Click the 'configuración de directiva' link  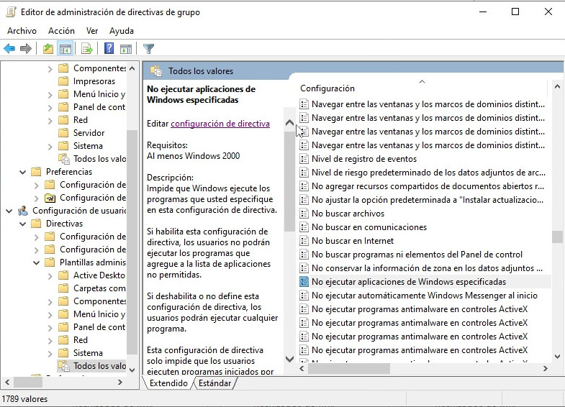click(220, 124)
